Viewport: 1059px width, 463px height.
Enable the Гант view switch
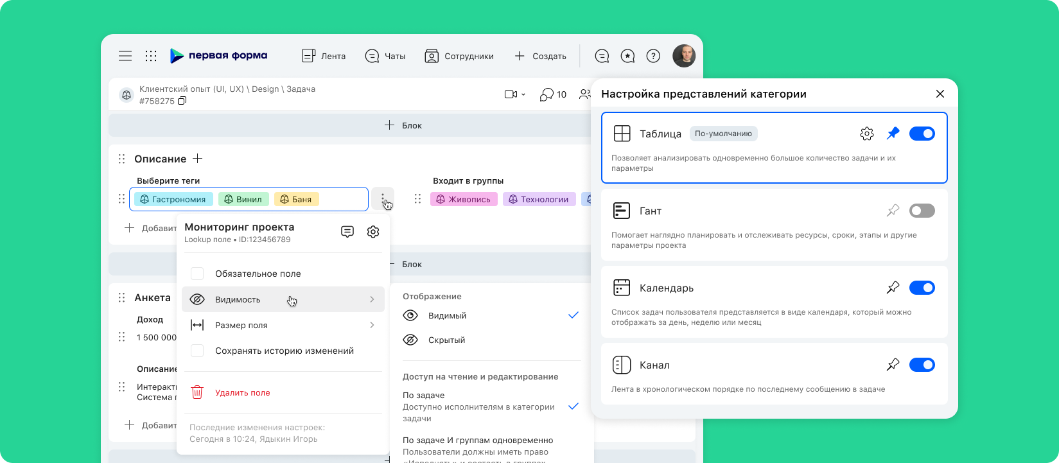[x=922, y=211]
